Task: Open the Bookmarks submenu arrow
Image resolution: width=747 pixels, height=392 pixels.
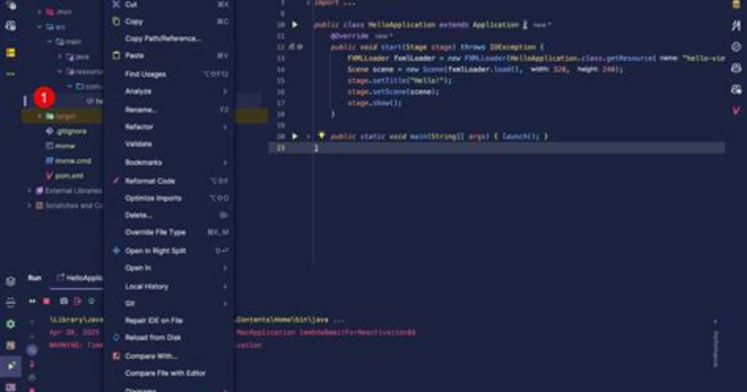Action: pos(225,163)
